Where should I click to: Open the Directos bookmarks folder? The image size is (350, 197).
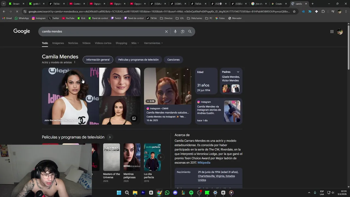(x=166, y=18)
